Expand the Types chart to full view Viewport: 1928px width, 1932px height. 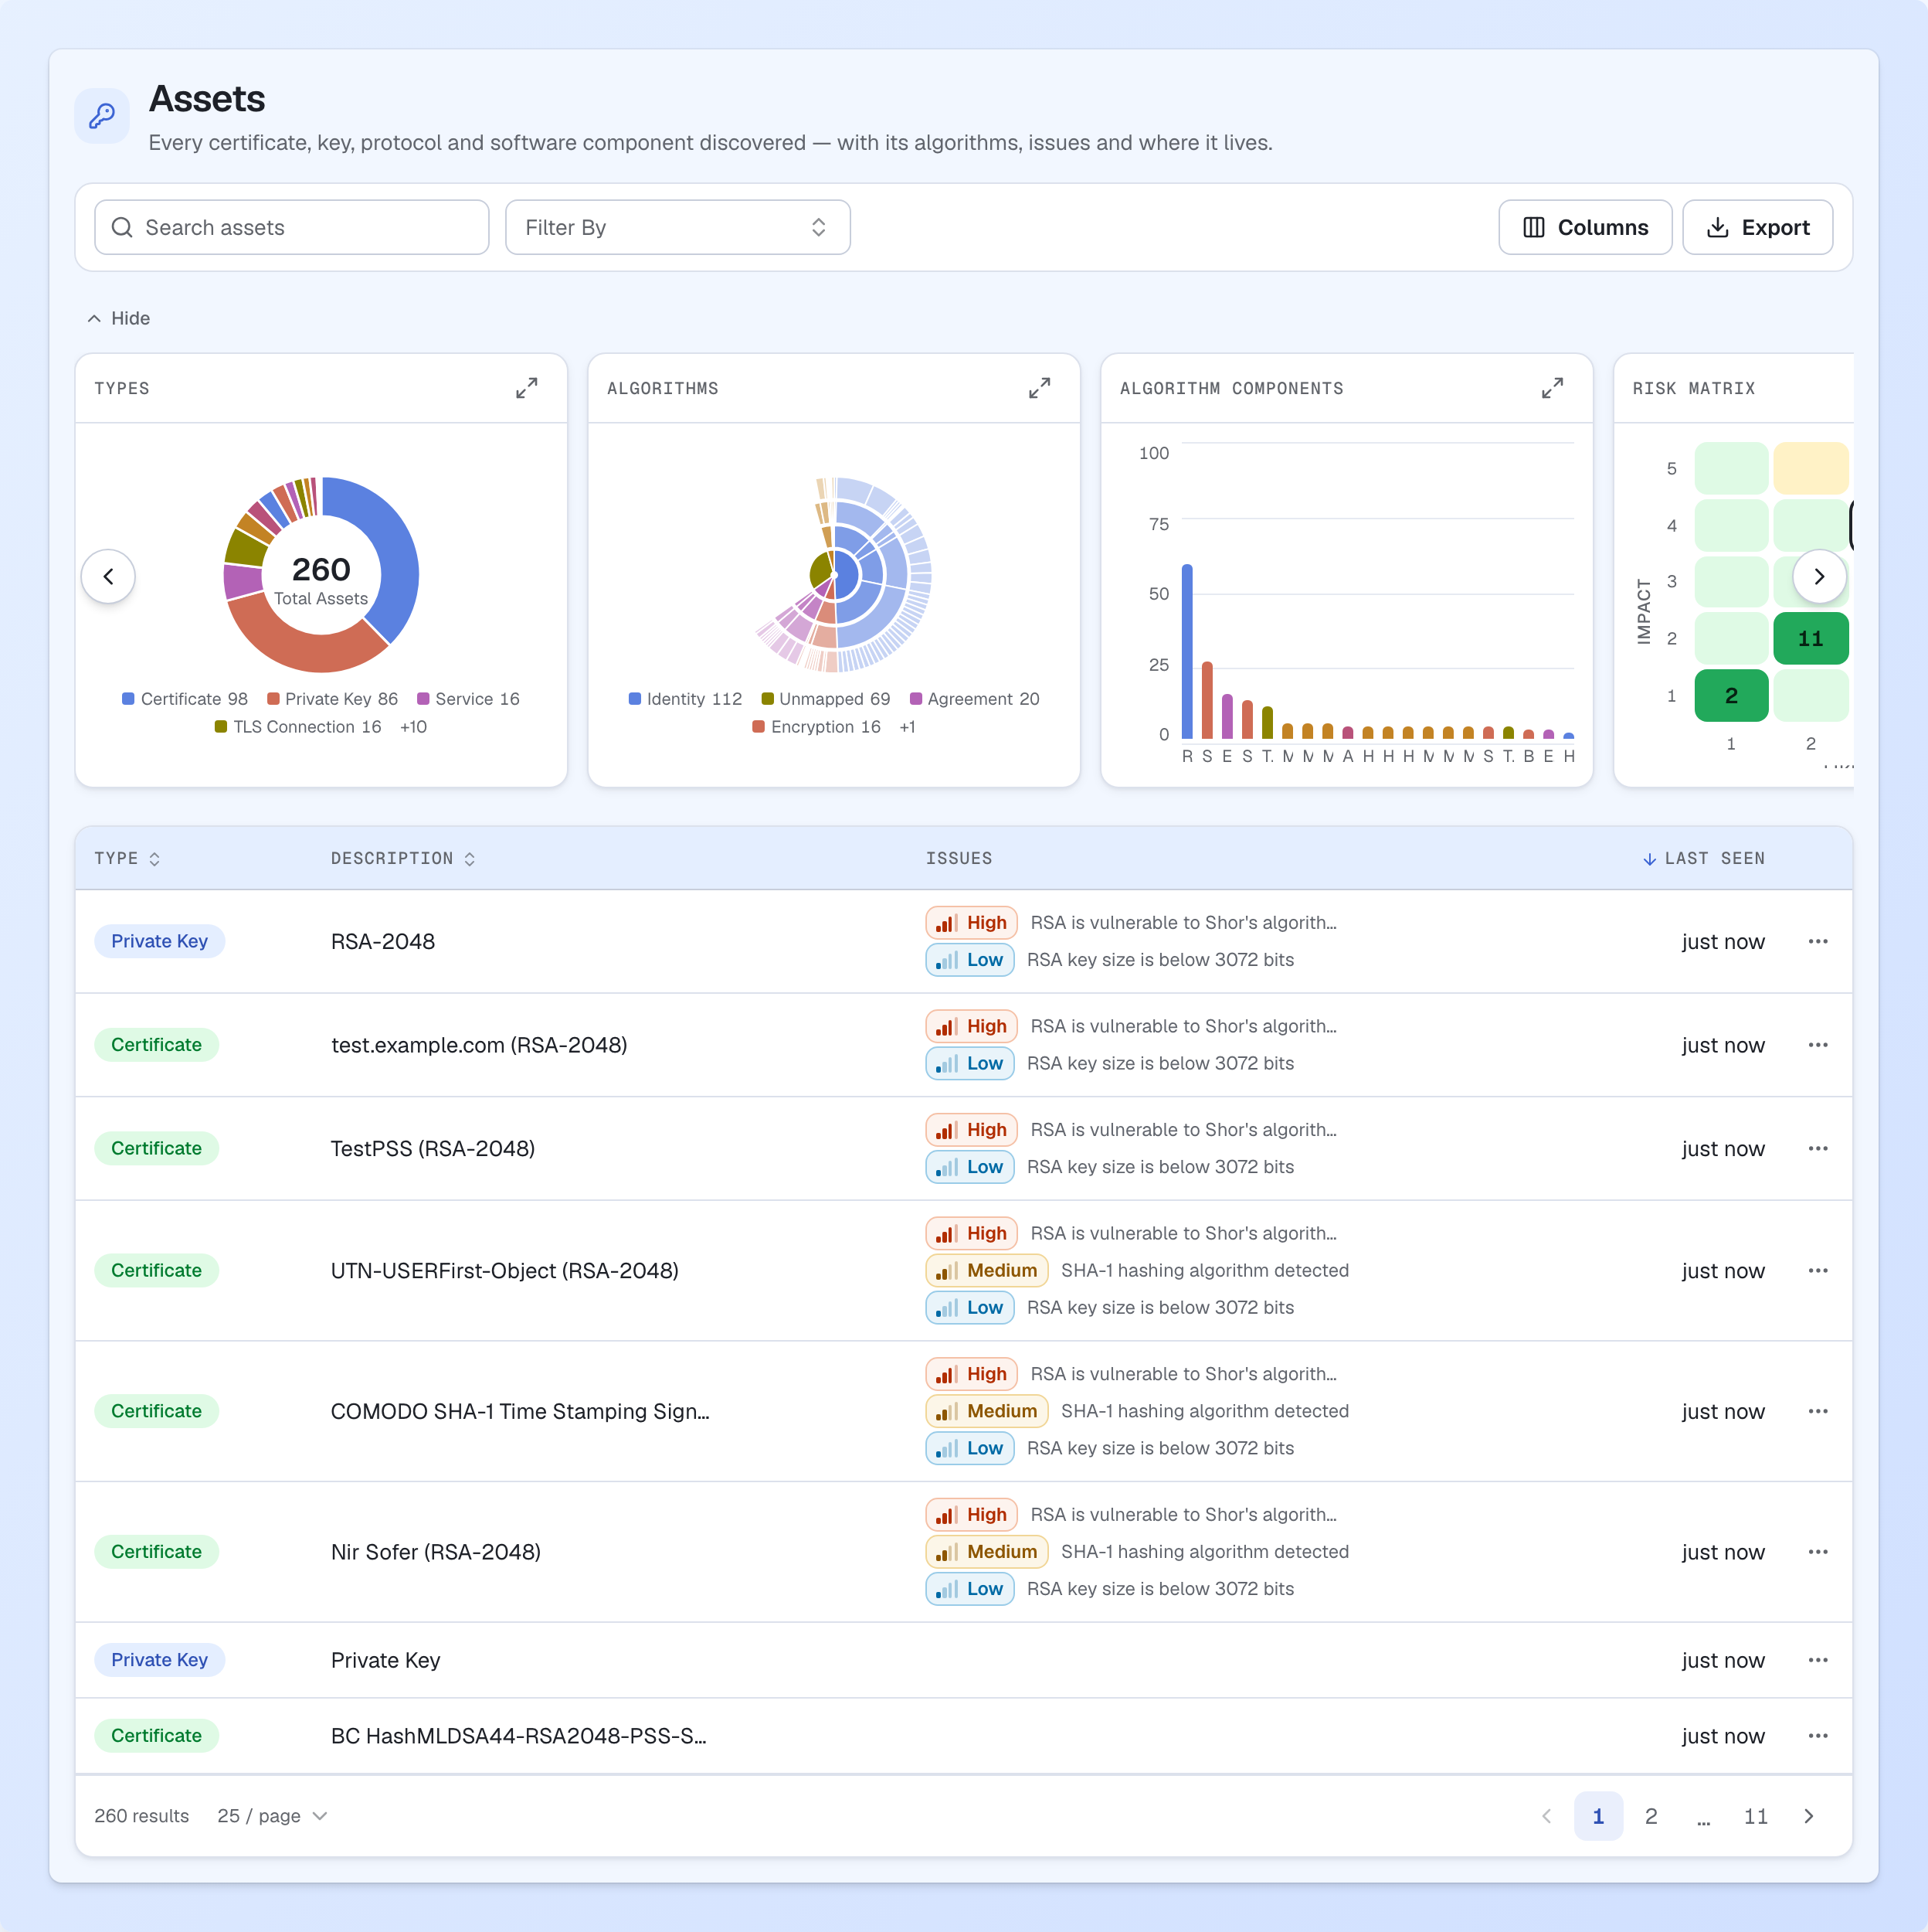tap(527, 388)
